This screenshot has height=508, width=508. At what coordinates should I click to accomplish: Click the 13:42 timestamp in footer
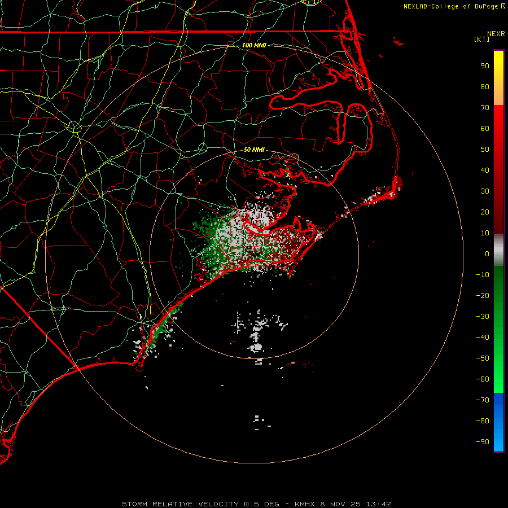point(378,504)
